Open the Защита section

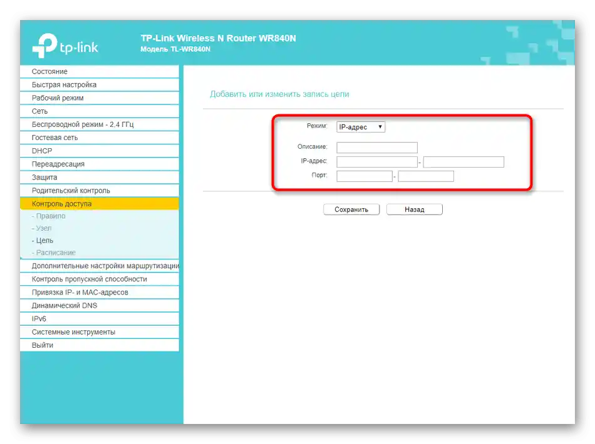100,178
